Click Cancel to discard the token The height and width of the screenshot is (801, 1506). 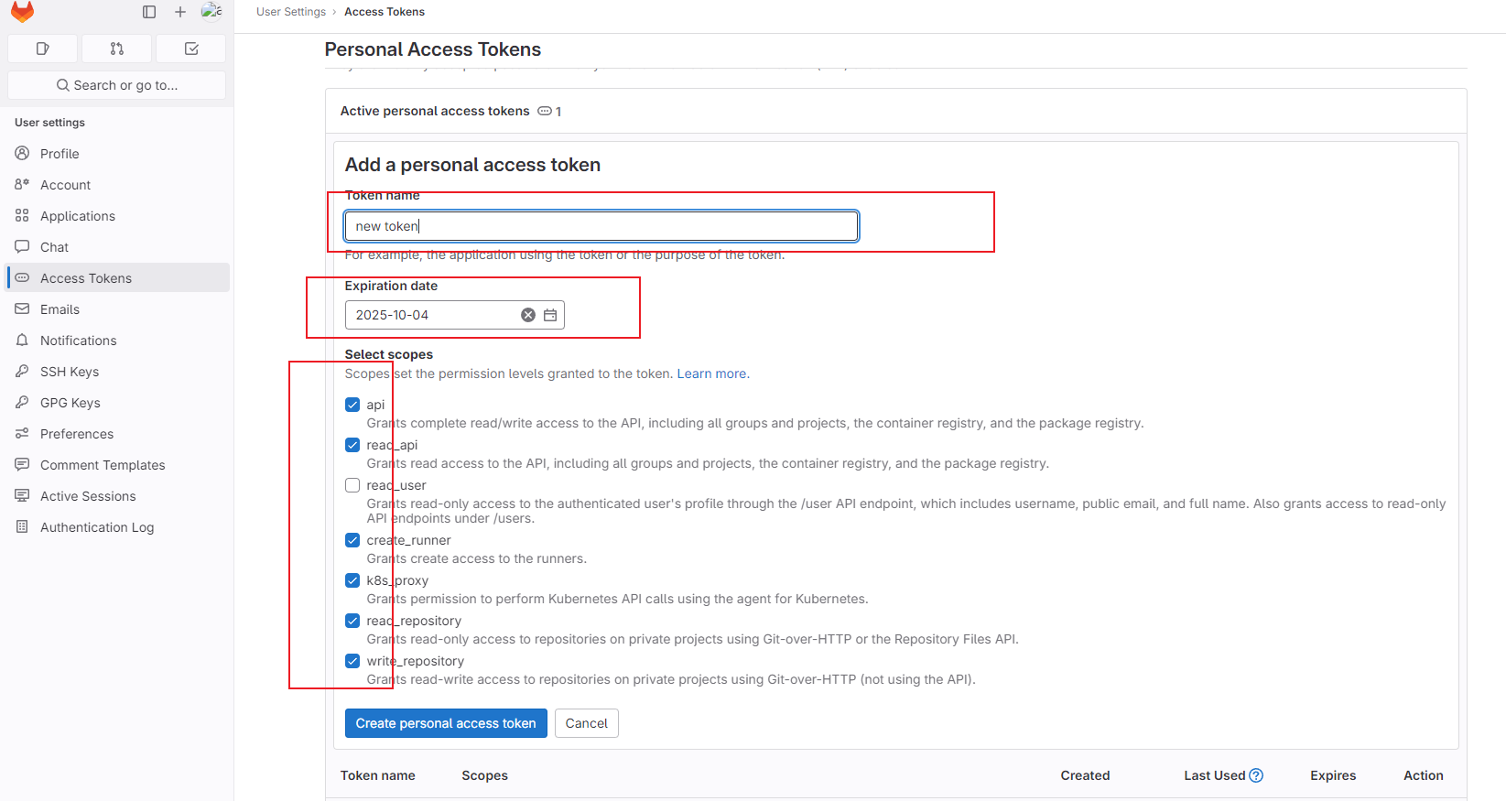pos(586,722)
